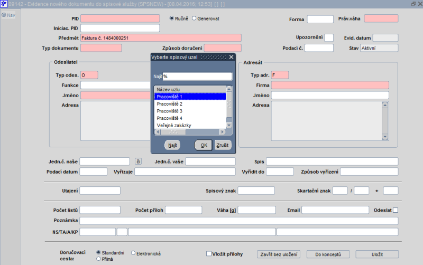Open the Nav side panel
The height and width of the screenshot is (265, 423).
click(x=8, y=15)
